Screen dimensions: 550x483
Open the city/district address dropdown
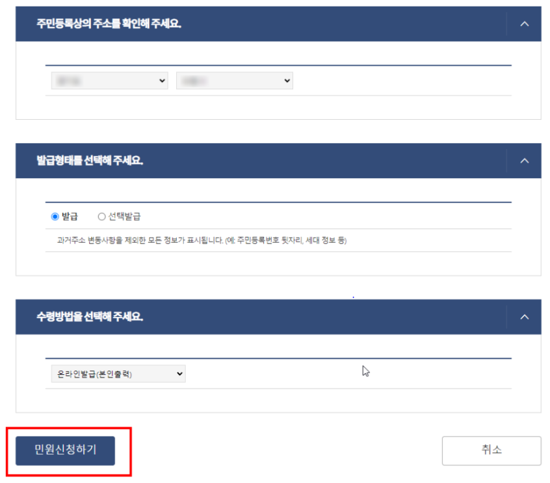pos(234,81)
